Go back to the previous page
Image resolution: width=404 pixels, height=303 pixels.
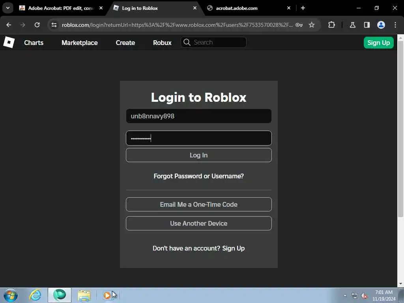tap(9, 25)
